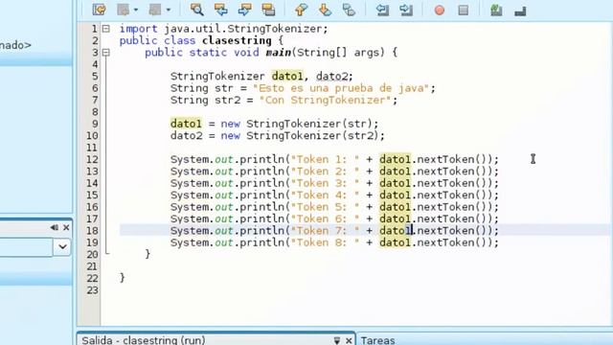Stop macro recording with the square icon
This screenshot has width=613, height=345.
click(x=464, y=10)
